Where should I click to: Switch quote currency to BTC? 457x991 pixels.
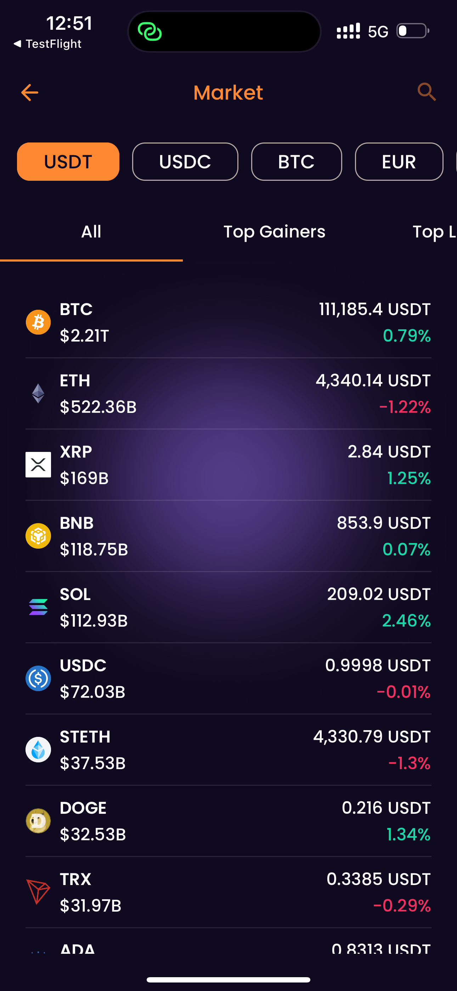pos(296,162)
